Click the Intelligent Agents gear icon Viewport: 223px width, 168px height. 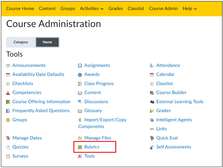(x=152, y=120)
